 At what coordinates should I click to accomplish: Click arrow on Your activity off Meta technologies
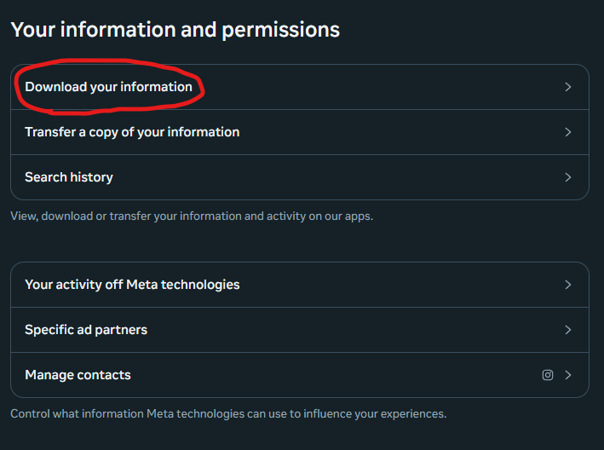coord(568,285)
